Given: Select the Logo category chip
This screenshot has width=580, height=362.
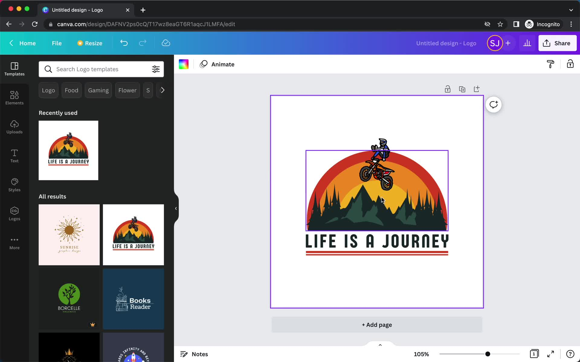Looking at the screenshot, I should click(48, 90).
